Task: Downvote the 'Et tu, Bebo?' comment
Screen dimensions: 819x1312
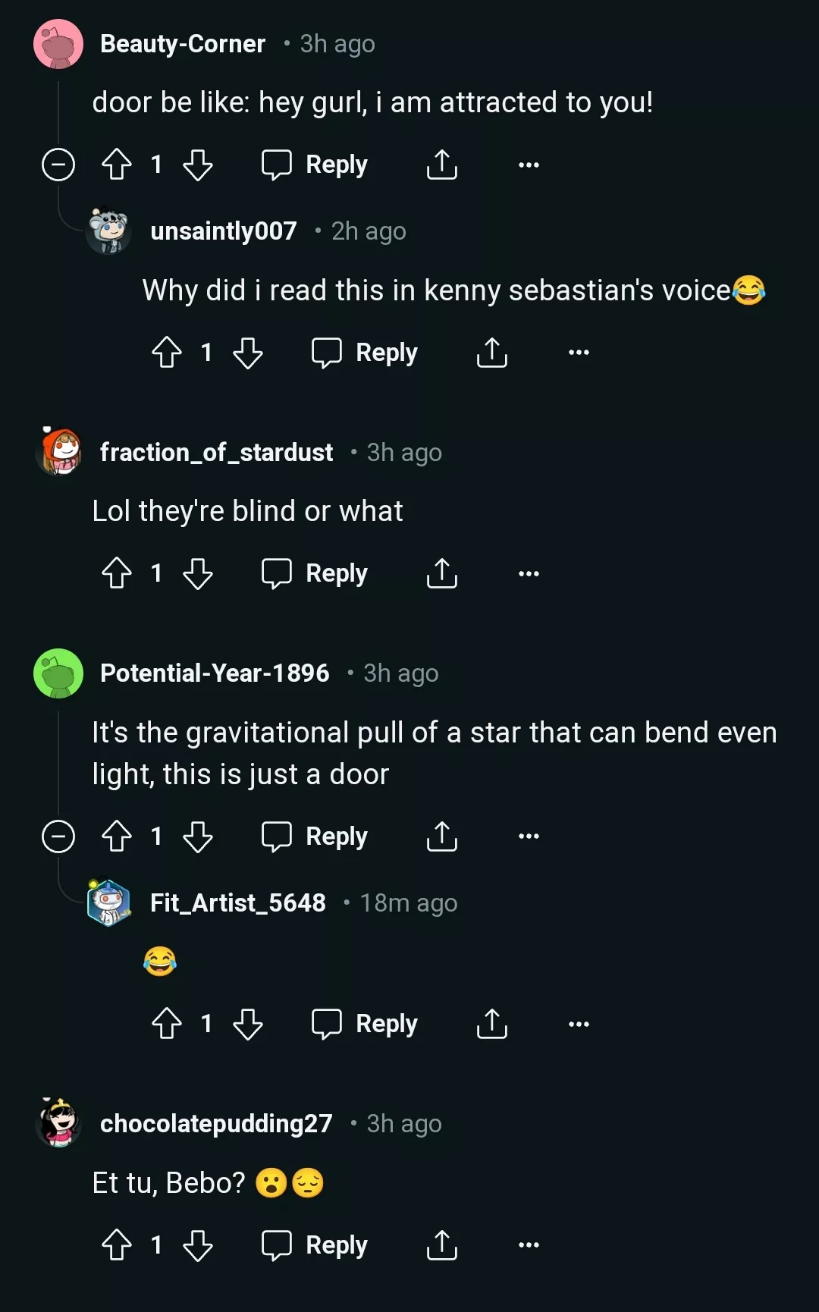Action: pyautogui.click(x=198, y=1245)
